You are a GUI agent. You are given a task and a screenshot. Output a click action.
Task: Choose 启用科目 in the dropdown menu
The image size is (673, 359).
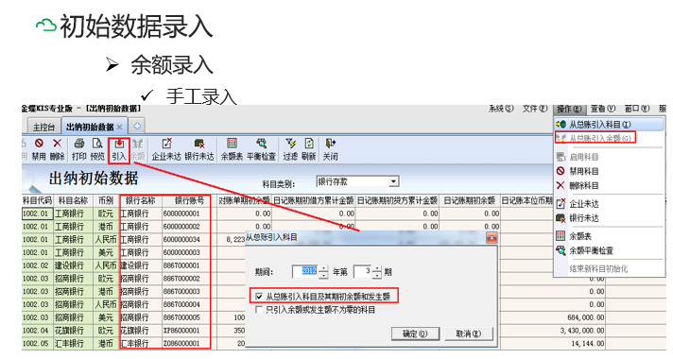pyautogui.click(x=609, y=157)
